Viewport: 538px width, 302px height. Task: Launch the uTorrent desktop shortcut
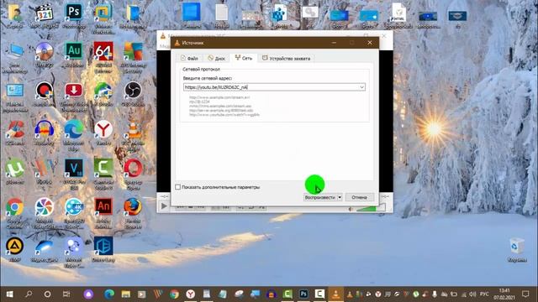click(15, 171)
